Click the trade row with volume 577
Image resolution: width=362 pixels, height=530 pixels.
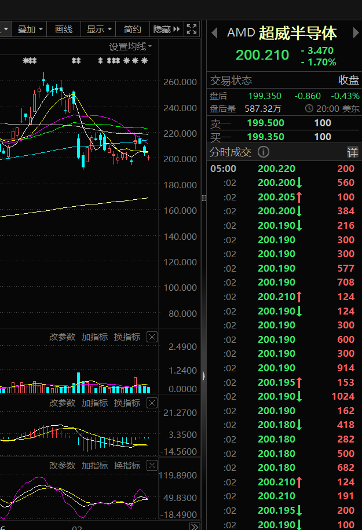(284, 268)
